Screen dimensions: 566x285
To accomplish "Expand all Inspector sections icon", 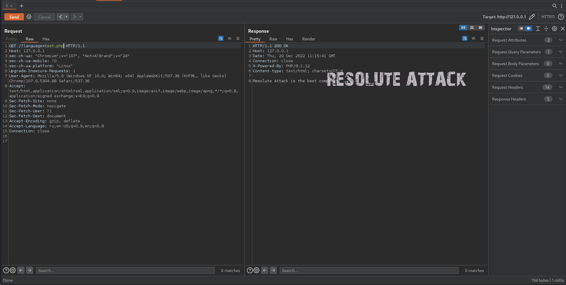I will [538, 29].
